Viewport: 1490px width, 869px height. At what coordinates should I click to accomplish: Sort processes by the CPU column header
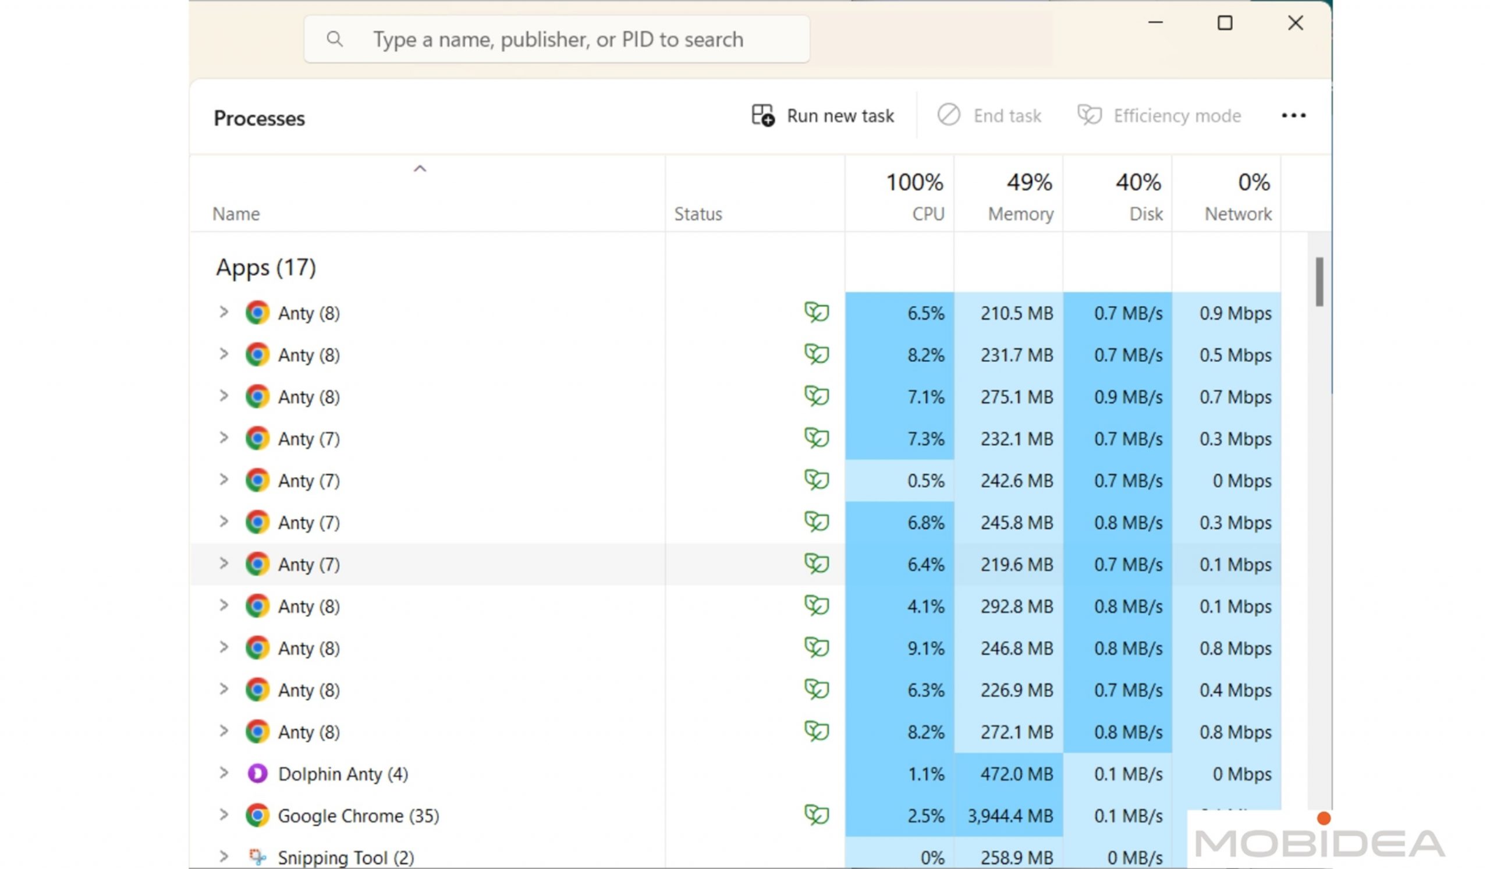[899, 194]
